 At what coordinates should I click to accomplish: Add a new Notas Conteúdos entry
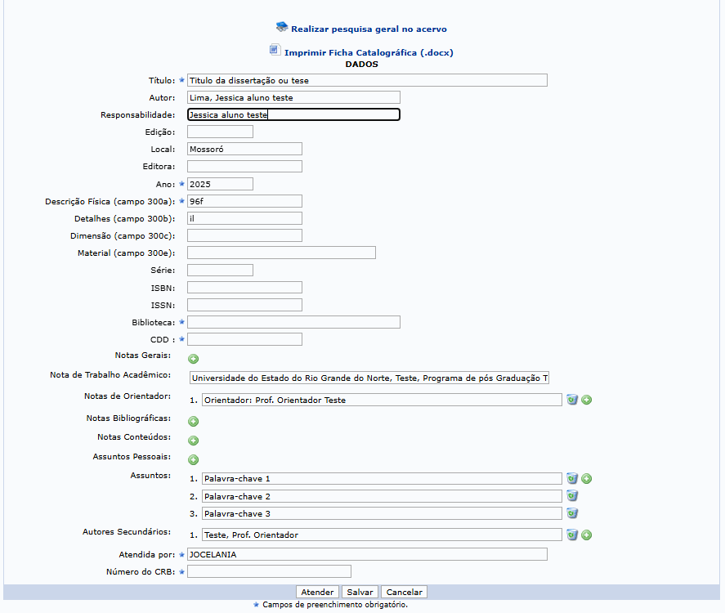tap(194, 441)
